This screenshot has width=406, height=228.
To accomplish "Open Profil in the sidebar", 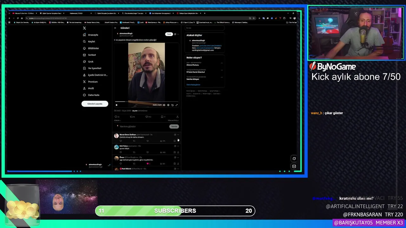I will pyautogui.click(x=88, y=88).
